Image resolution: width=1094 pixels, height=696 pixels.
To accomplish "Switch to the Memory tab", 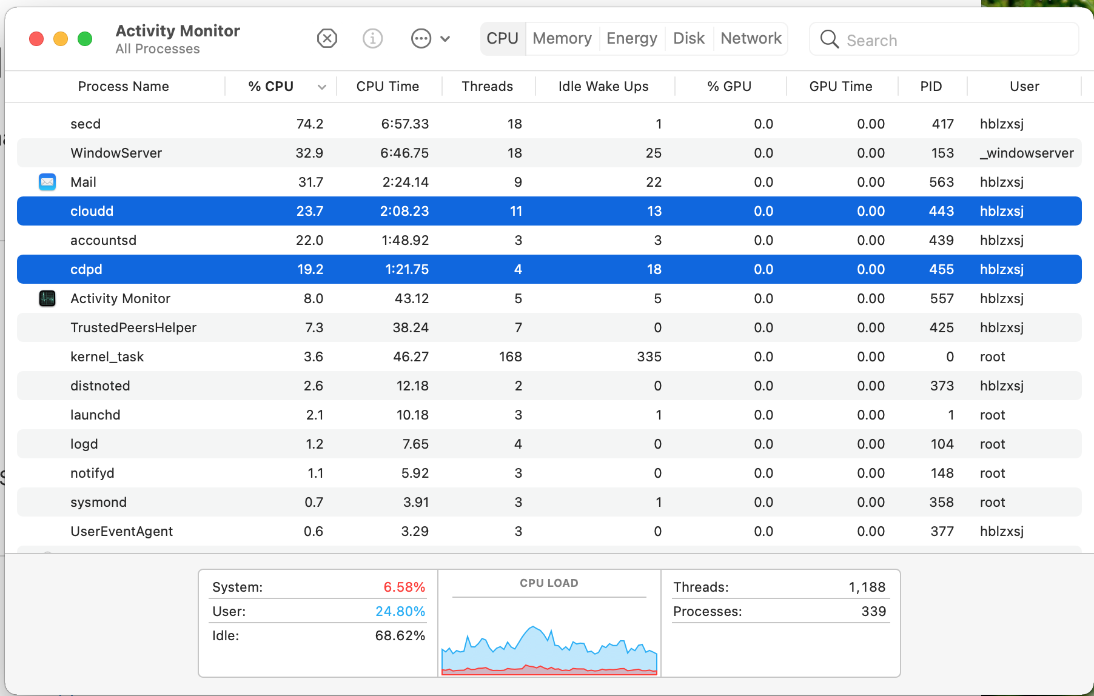I will 562,39.
